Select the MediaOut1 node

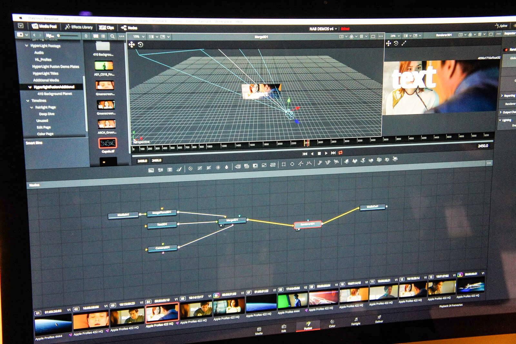click(x=372, y=207)
